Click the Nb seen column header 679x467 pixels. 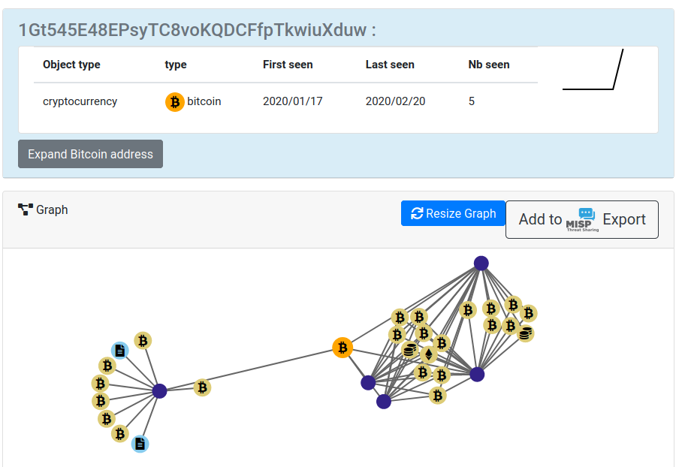point(489,65)
